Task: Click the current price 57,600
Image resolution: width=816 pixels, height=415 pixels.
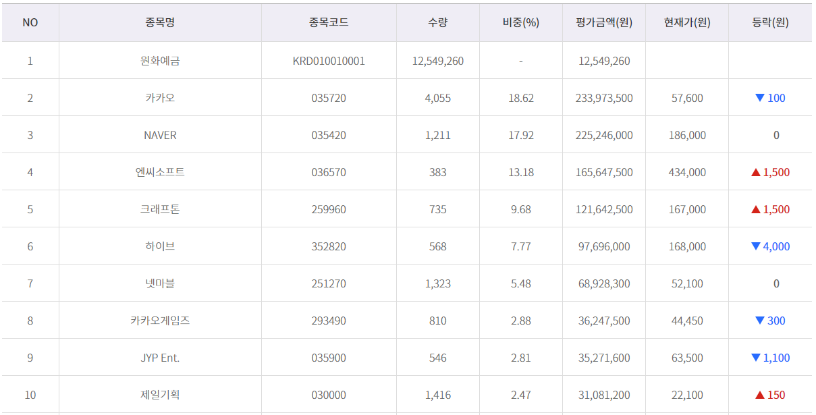Action: (687, 98)
